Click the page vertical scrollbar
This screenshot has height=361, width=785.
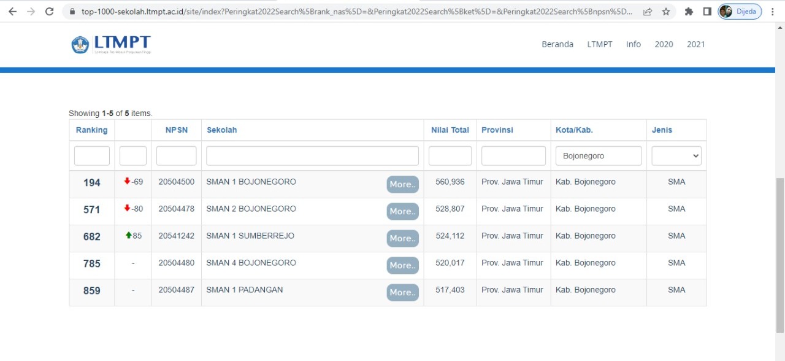coord(779,246)
